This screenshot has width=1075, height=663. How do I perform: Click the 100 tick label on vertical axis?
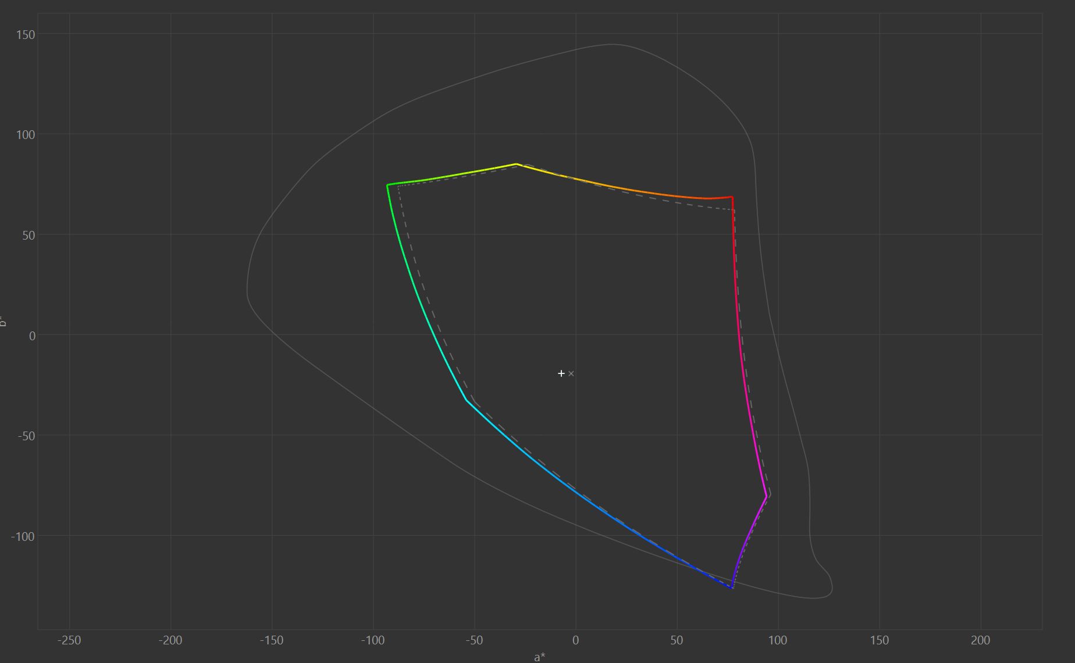click(26, 135)
